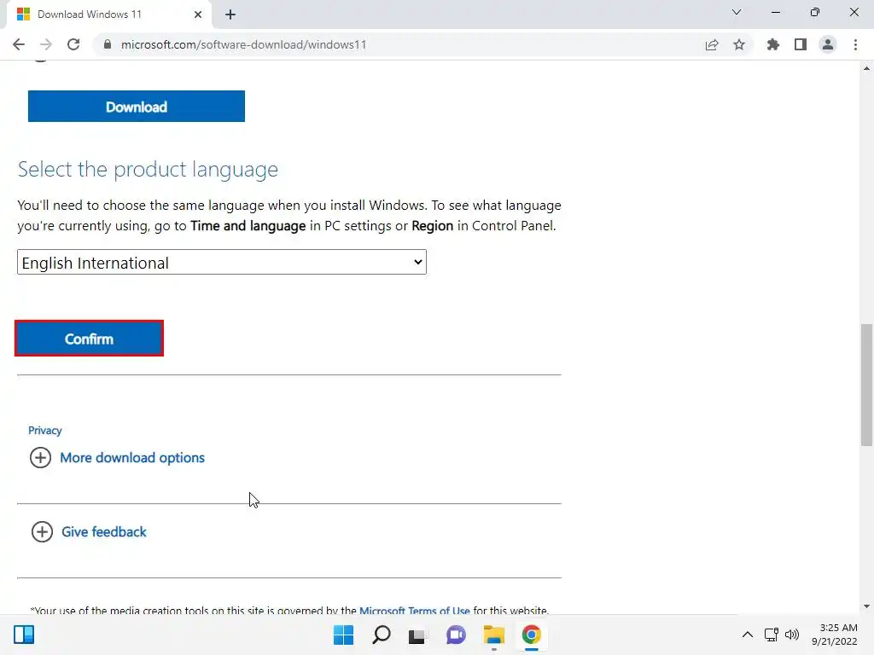Click the scrollbar down arrow
Screen dimensions: 874x655
(866, 606)
